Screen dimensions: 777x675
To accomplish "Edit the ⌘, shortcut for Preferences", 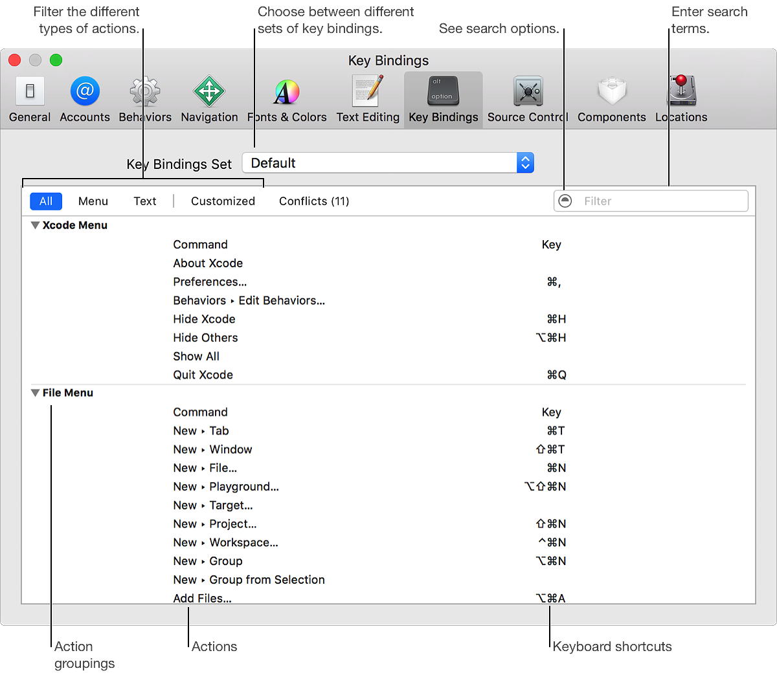I will click(x=554, y=282).
